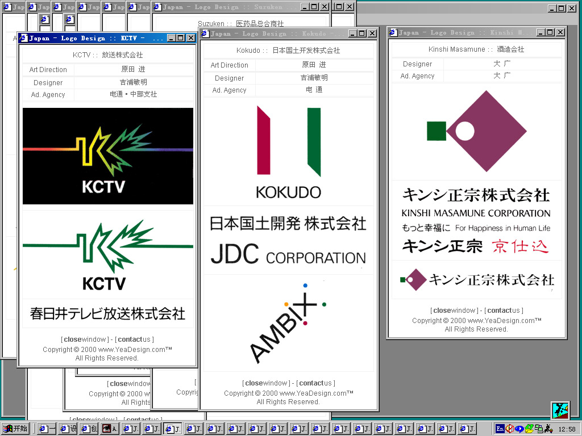Image resolution: width=582 pixels, height=436 pixels.
Task: Click the Kinshi window title bar
Action: 477,32
